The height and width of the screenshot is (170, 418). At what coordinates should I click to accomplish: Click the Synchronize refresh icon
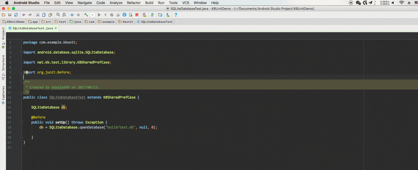(16, 15)
